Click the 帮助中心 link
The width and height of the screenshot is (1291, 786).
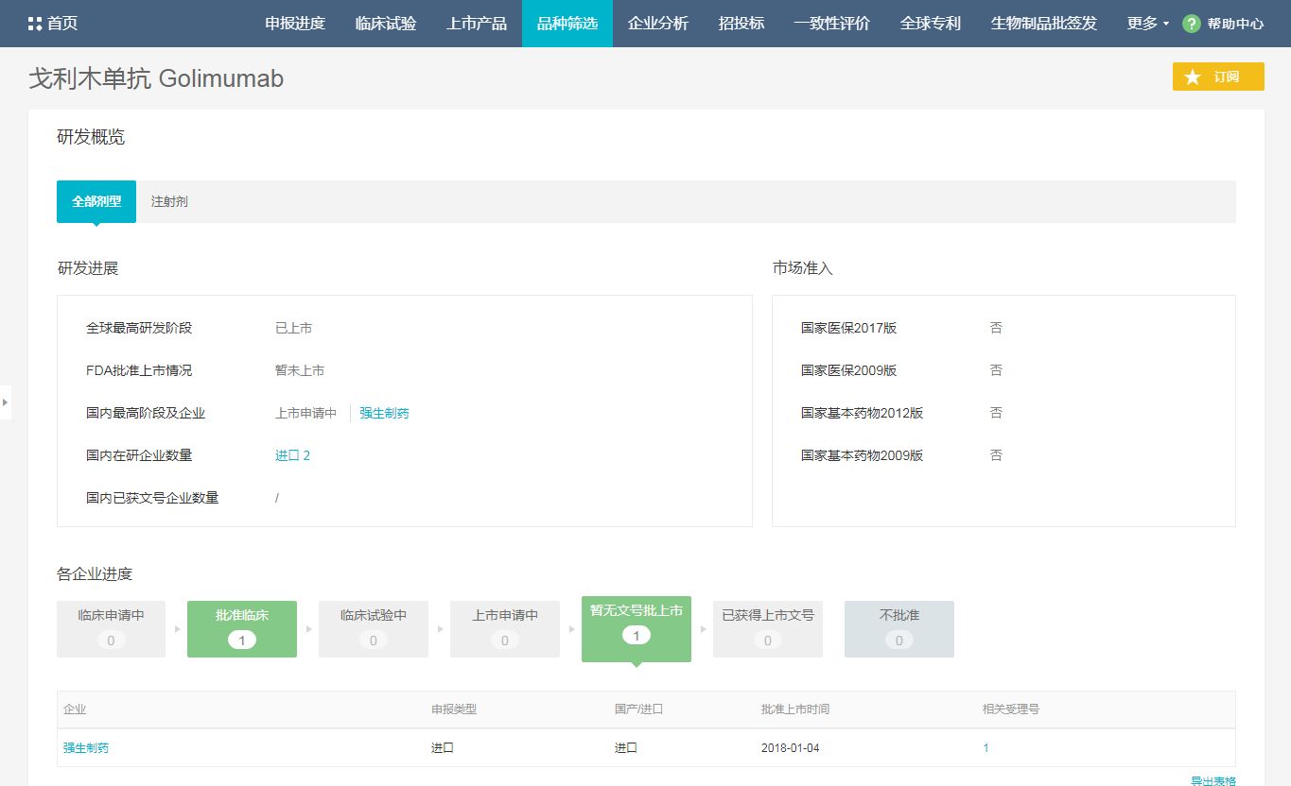click(1235, 24)
